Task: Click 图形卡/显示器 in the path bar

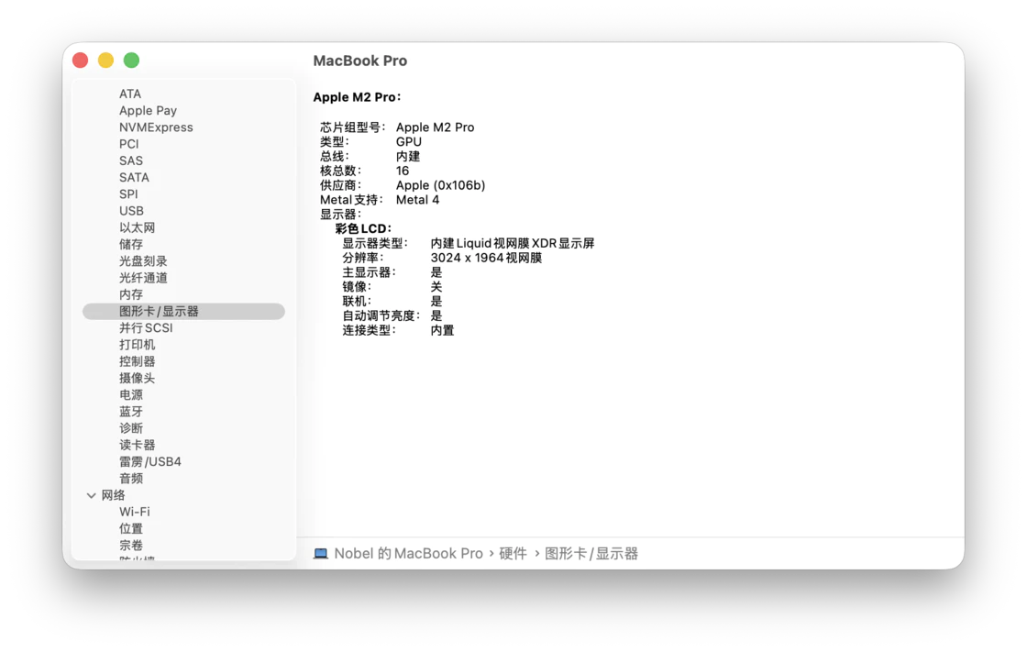Action: click(591, 554)
